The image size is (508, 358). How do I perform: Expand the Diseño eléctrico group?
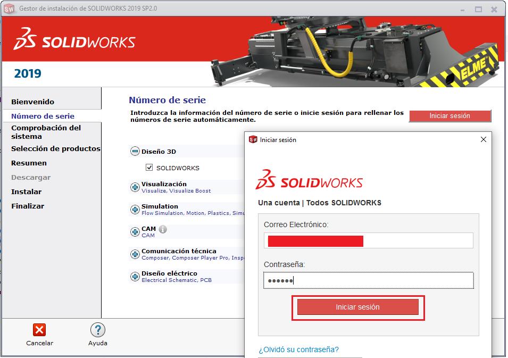[135, 277]
